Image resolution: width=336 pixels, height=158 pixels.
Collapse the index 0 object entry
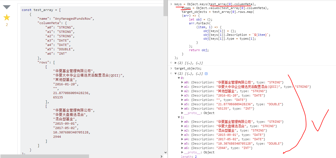(179, 78)
